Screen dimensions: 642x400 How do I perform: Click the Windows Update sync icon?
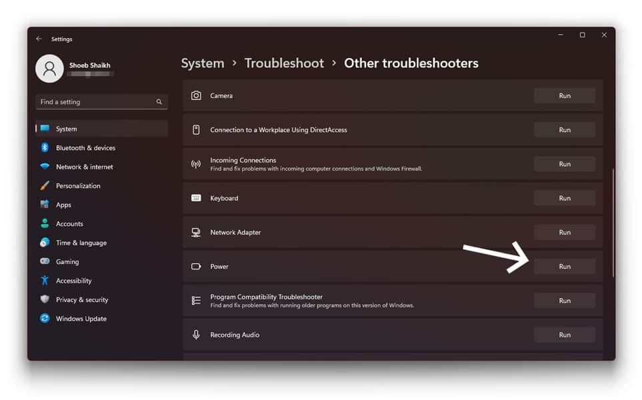[45, 318]
